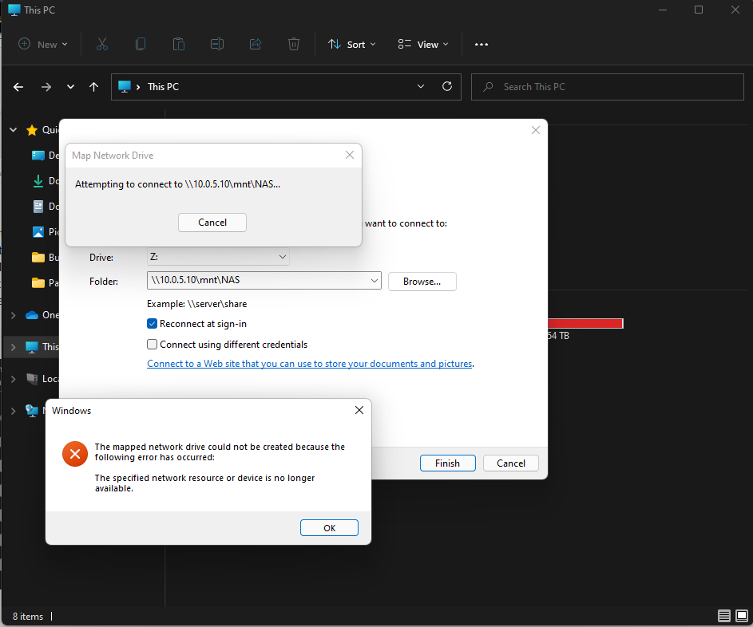
Task: Click the Delete trash icon
Action: coord(293,44)
